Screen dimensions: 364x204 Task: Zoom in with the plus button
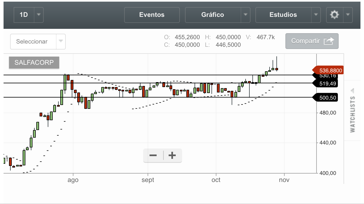click(x=172, y=156)
